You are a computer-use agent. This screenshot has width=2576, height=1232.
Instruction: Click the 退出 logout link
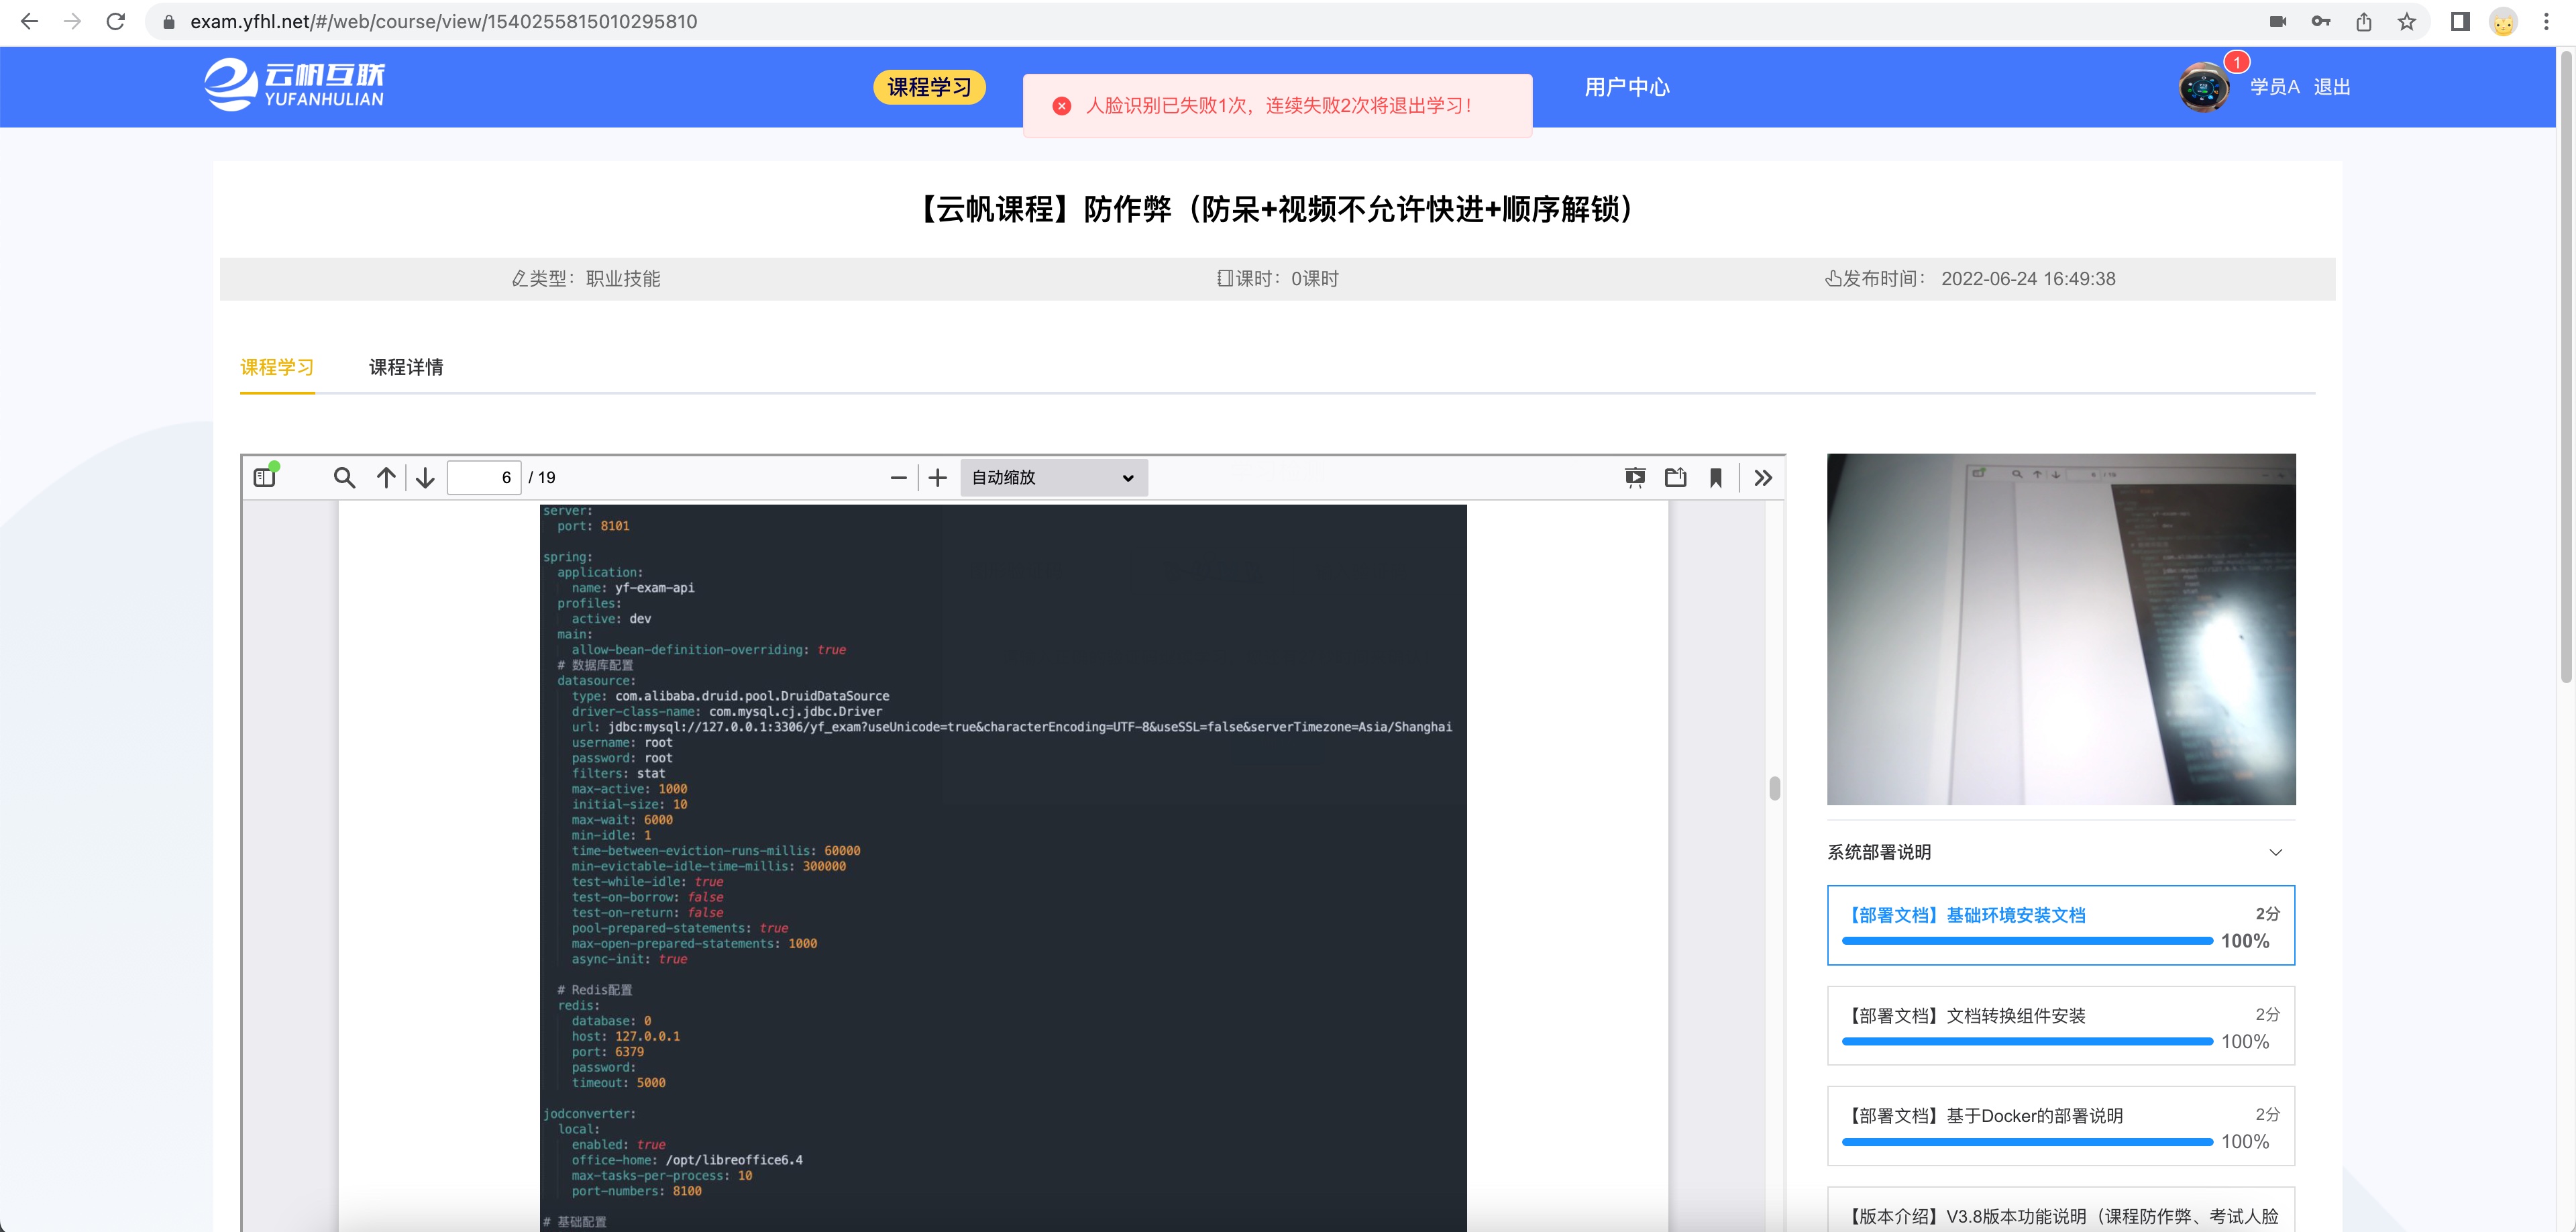[2332, 87]
